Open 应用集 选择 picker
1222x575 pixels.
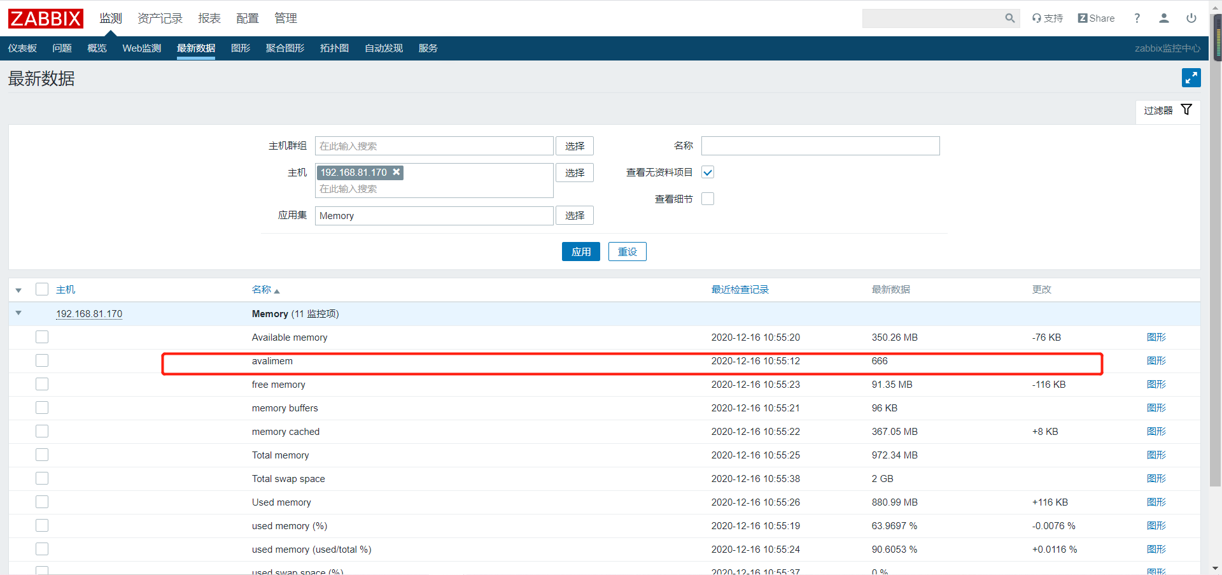(x=575, y=215)
